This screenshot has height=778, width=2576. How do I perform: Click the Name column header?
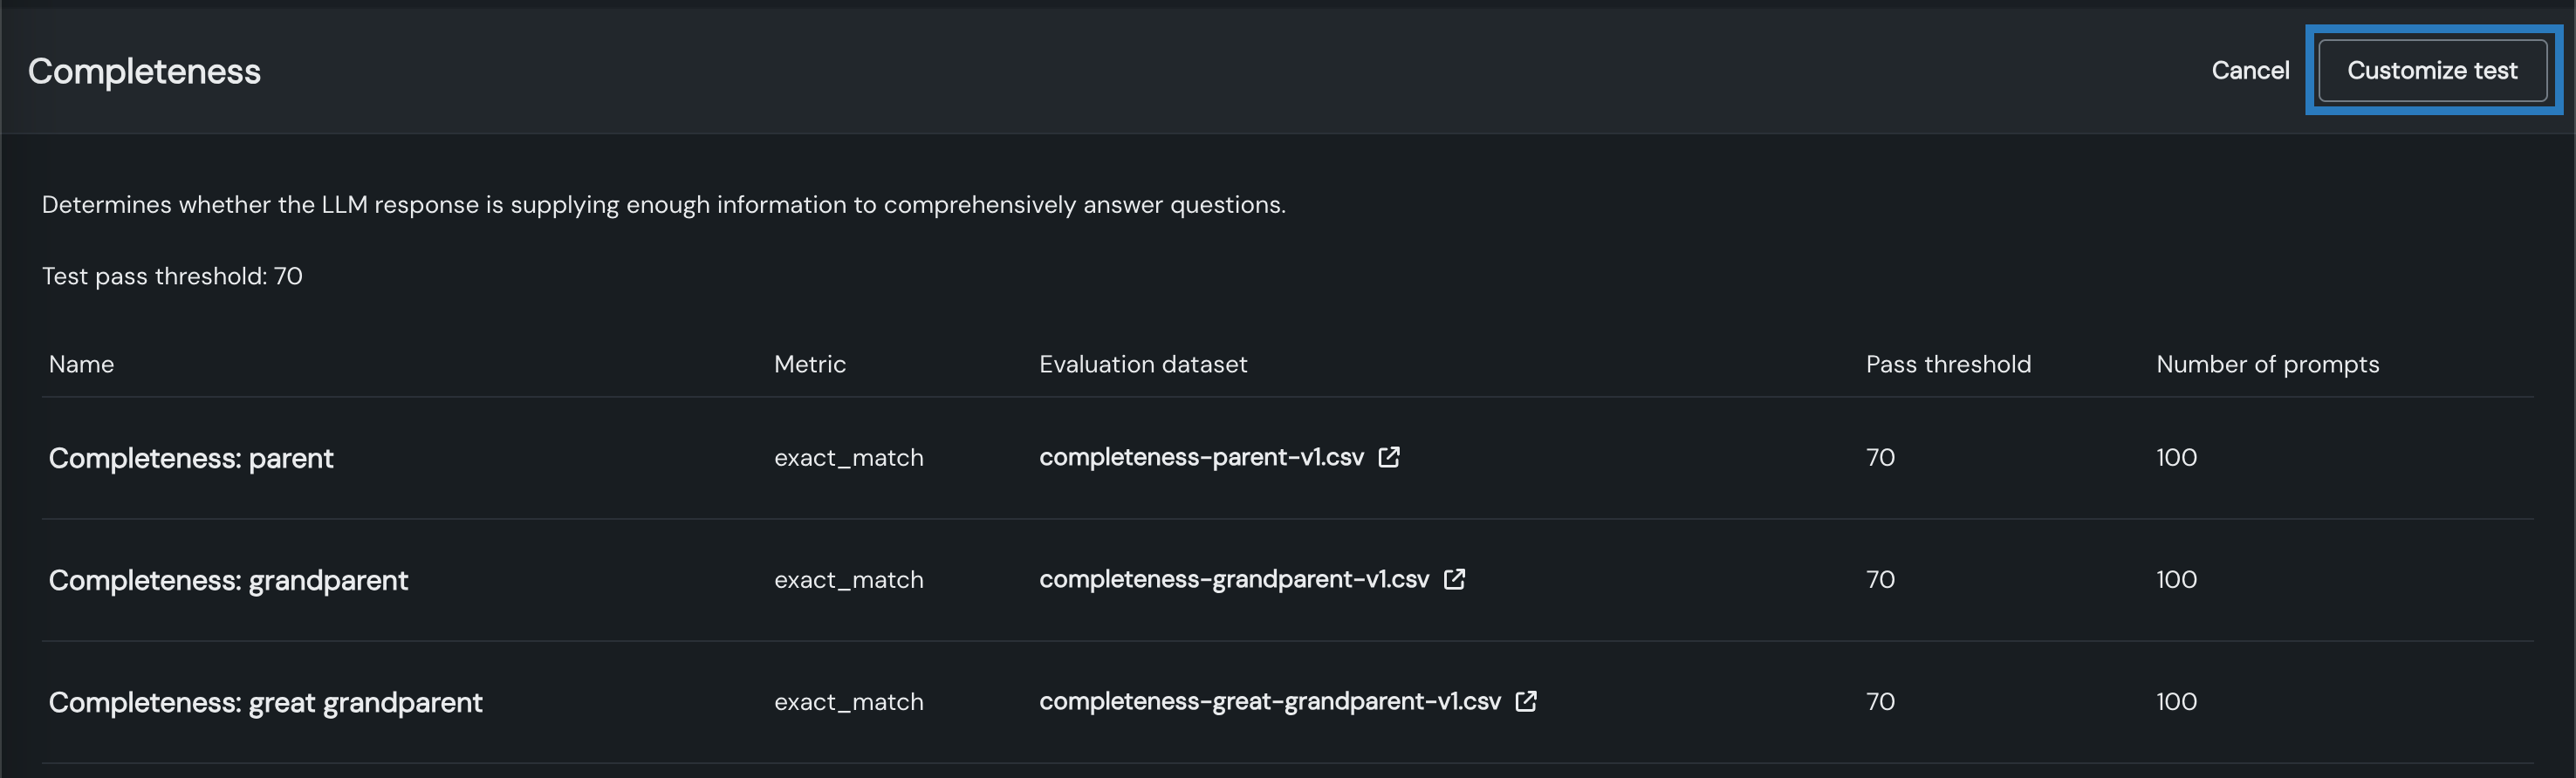[x=81, y=364]
